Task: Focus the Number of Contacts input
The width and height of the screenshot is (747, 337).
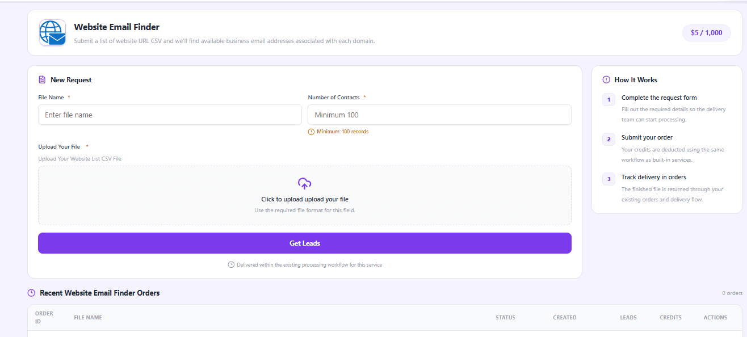Action: 439,115
